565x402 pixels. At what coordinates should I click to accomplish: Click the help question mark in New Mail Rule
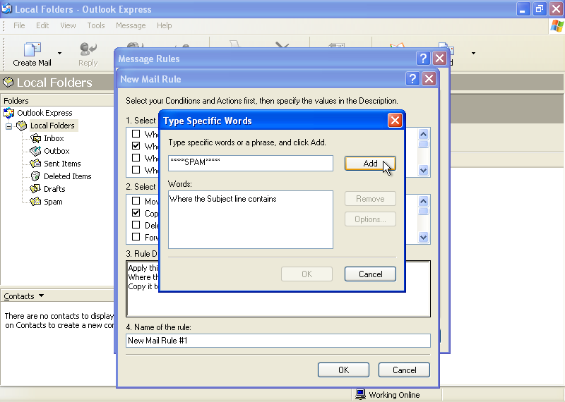[412, 78]
